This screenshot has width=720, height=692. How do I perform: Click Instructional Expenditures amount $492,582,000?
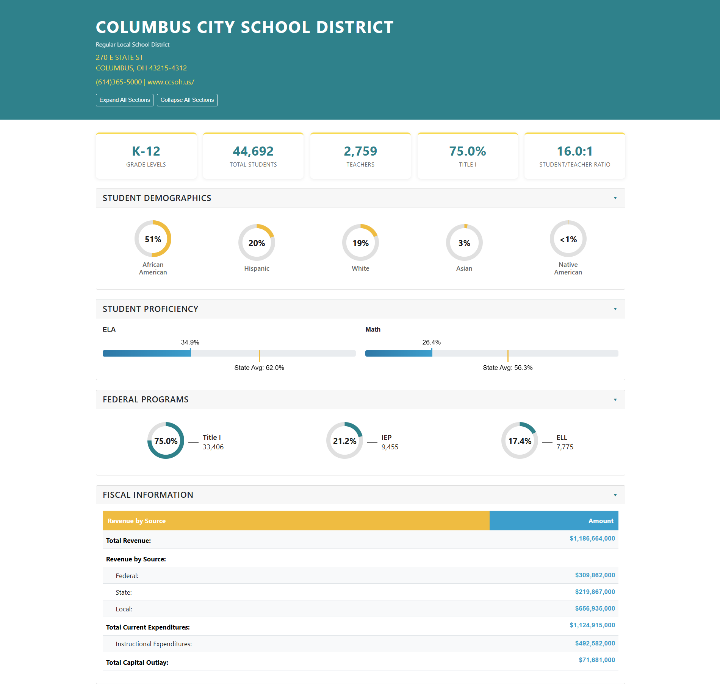tap(595, 643)
